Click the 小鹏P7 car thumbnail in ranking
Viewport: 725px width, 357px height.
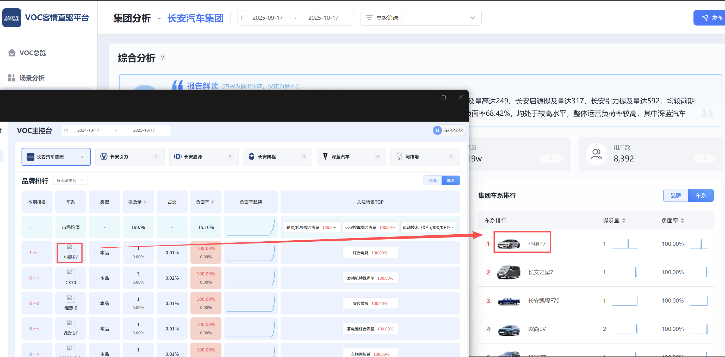508,244
